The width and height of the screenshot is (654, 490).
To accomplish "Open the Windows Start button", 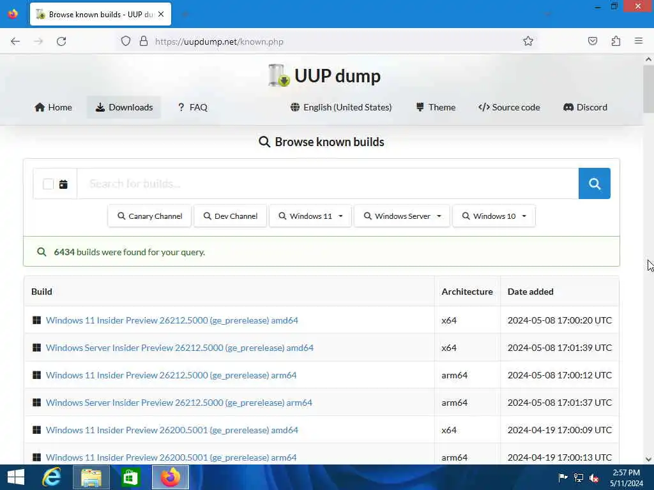I will pos(16,477).
